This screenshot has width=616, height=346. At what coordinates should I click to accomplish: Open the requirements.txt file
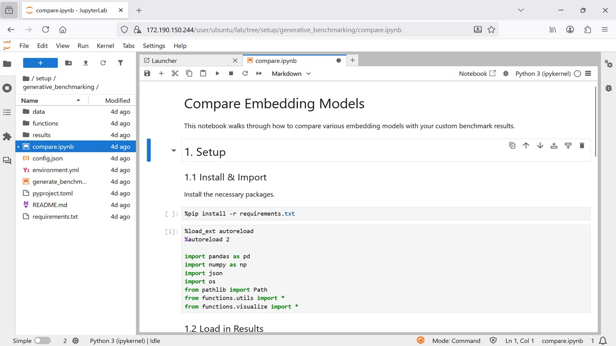coord(55,217)
